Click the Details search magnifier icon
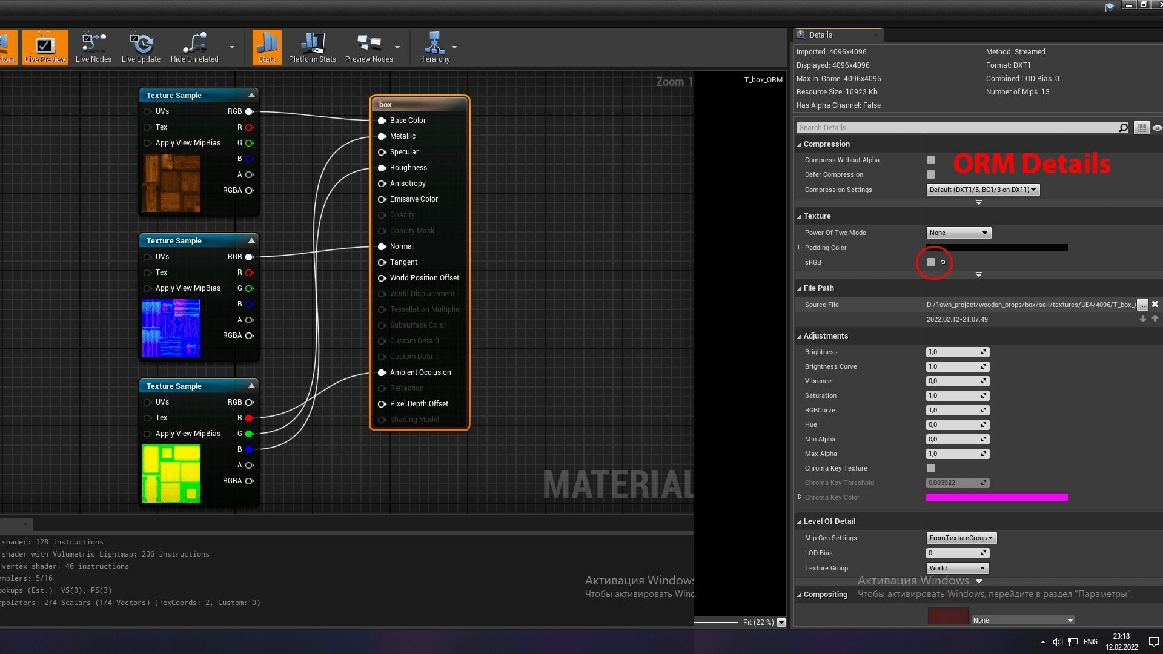Screen dimensions: 1163x654 coord(1123,128)
